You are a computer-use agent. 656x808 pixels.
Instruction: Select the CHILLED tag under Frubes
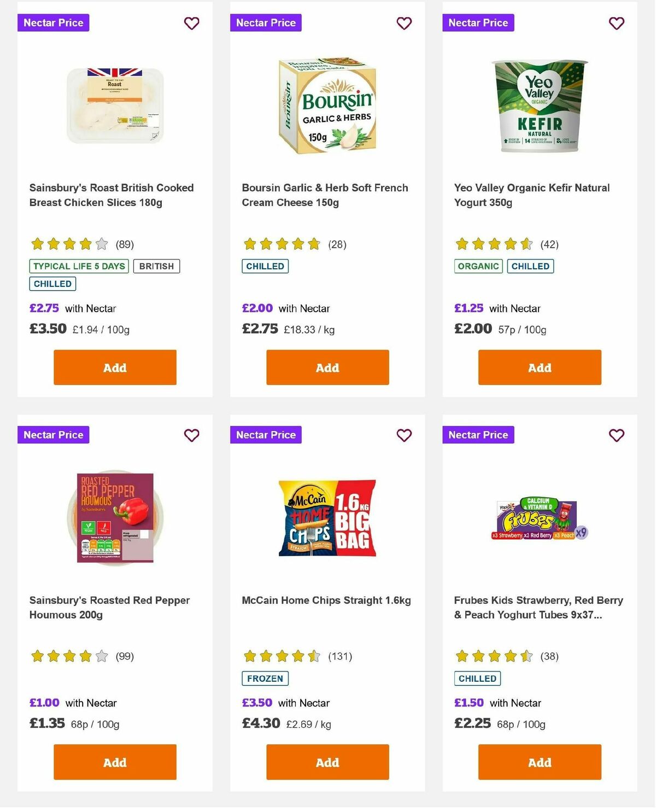click(477, 679)
